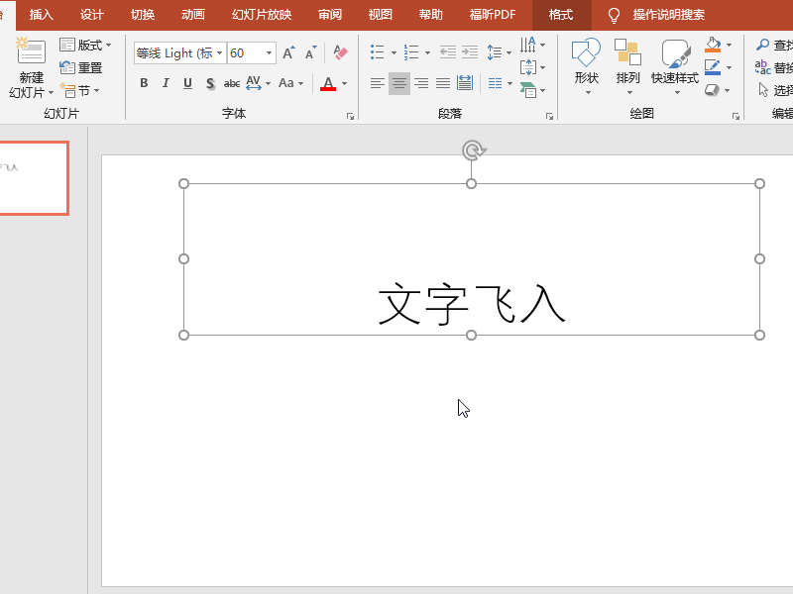793x594 pixels.
Task: Clear all formatting with the eraser icon
Action: (340, 52)
